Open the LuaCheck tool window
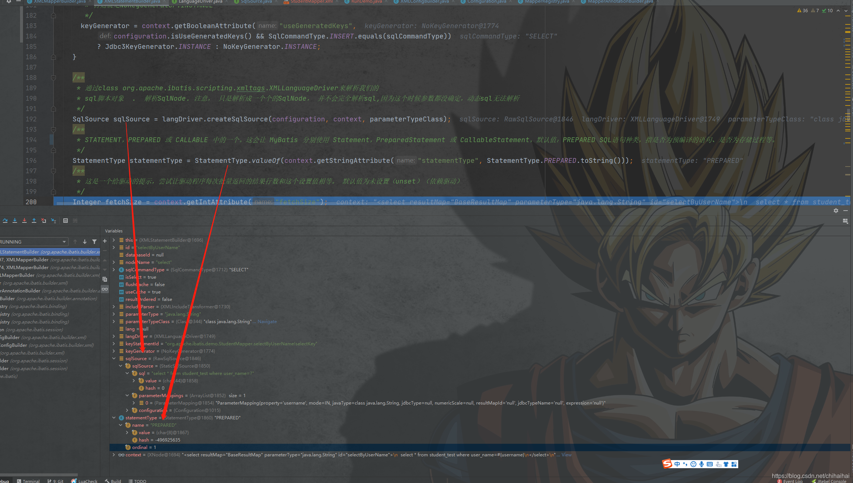Image resolution: width=853 pixels, height=483 pixels. (x=84, y=481)
